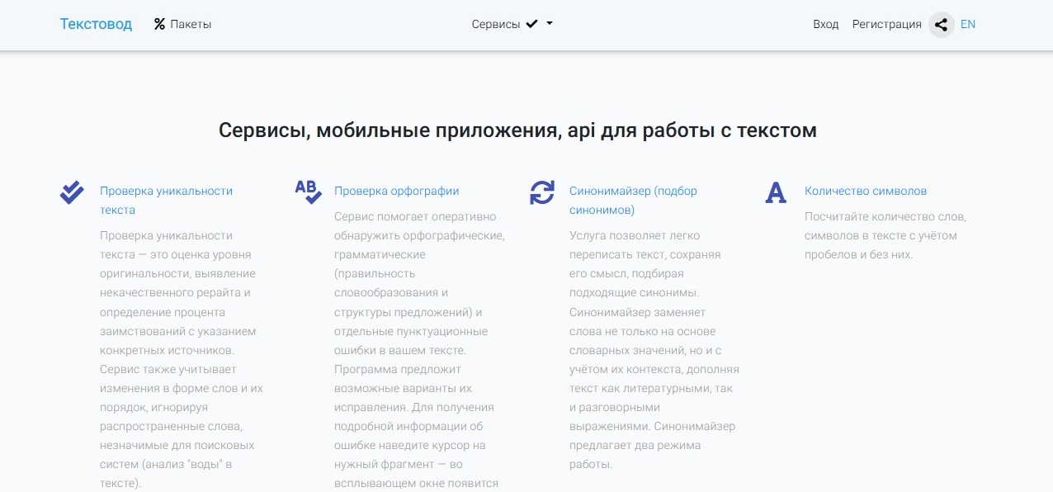The image size is (1053, 492).
Task: Click the AB spellcheck icon
Action: [308, 192]
